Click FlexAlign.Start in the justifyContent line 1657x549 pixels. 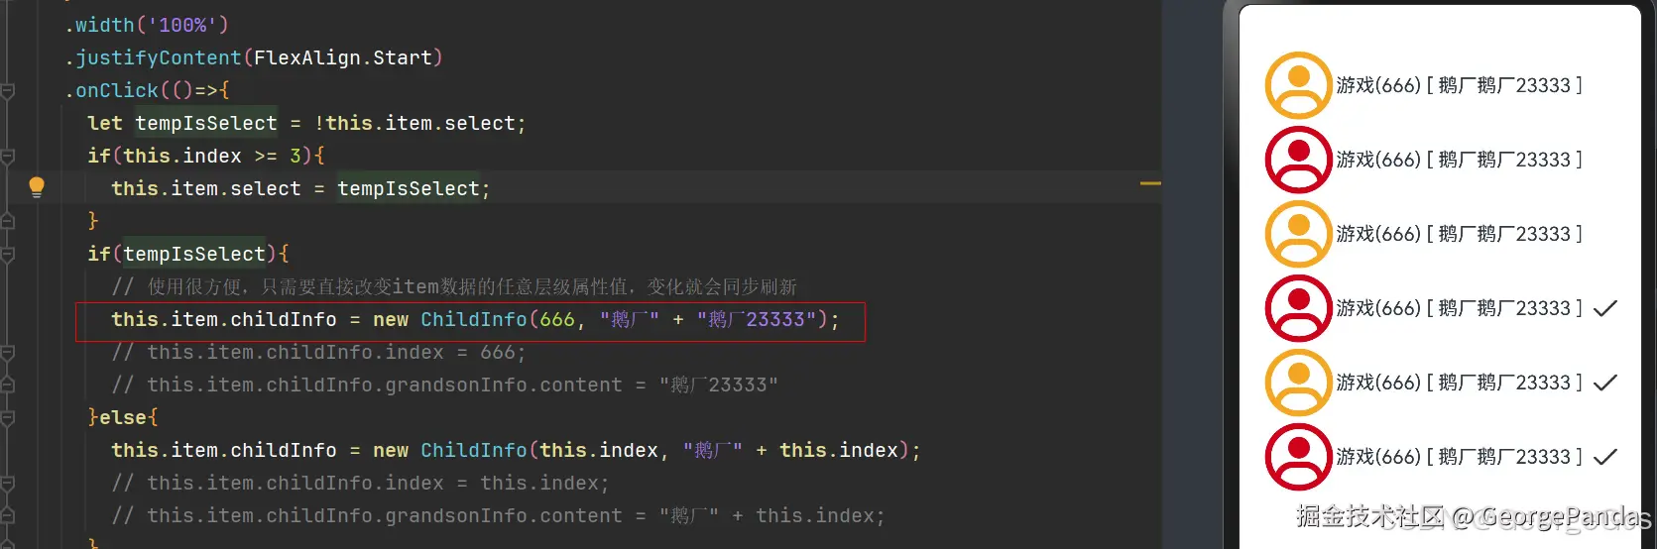coord(343,57)
